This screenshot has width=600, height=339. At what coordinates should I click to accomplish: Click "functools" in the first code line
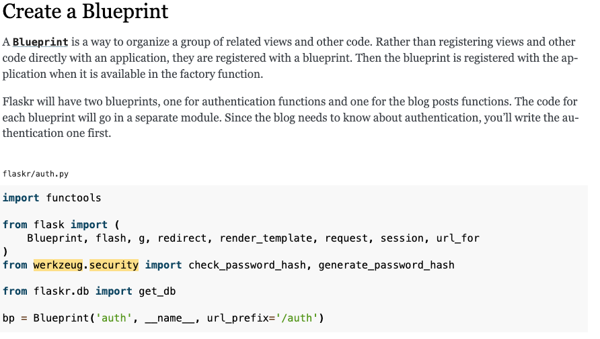(73, 198)
